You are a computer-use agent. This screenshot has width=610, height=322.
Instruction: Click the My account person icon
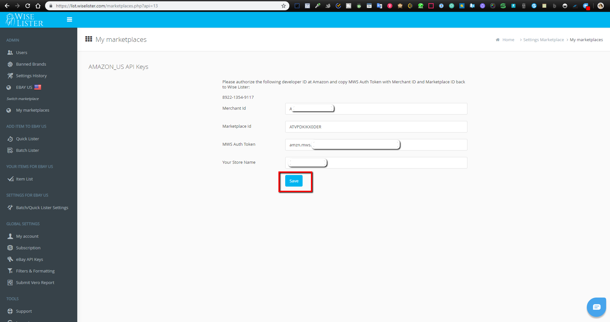point(10,236)
